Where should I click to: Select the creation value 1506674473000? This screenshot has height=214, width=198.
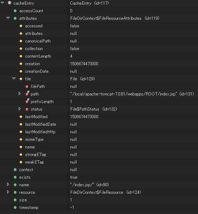click(x=84, y=64)
